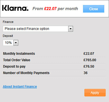Click the 36 monthly payments value

coord(86,73)
